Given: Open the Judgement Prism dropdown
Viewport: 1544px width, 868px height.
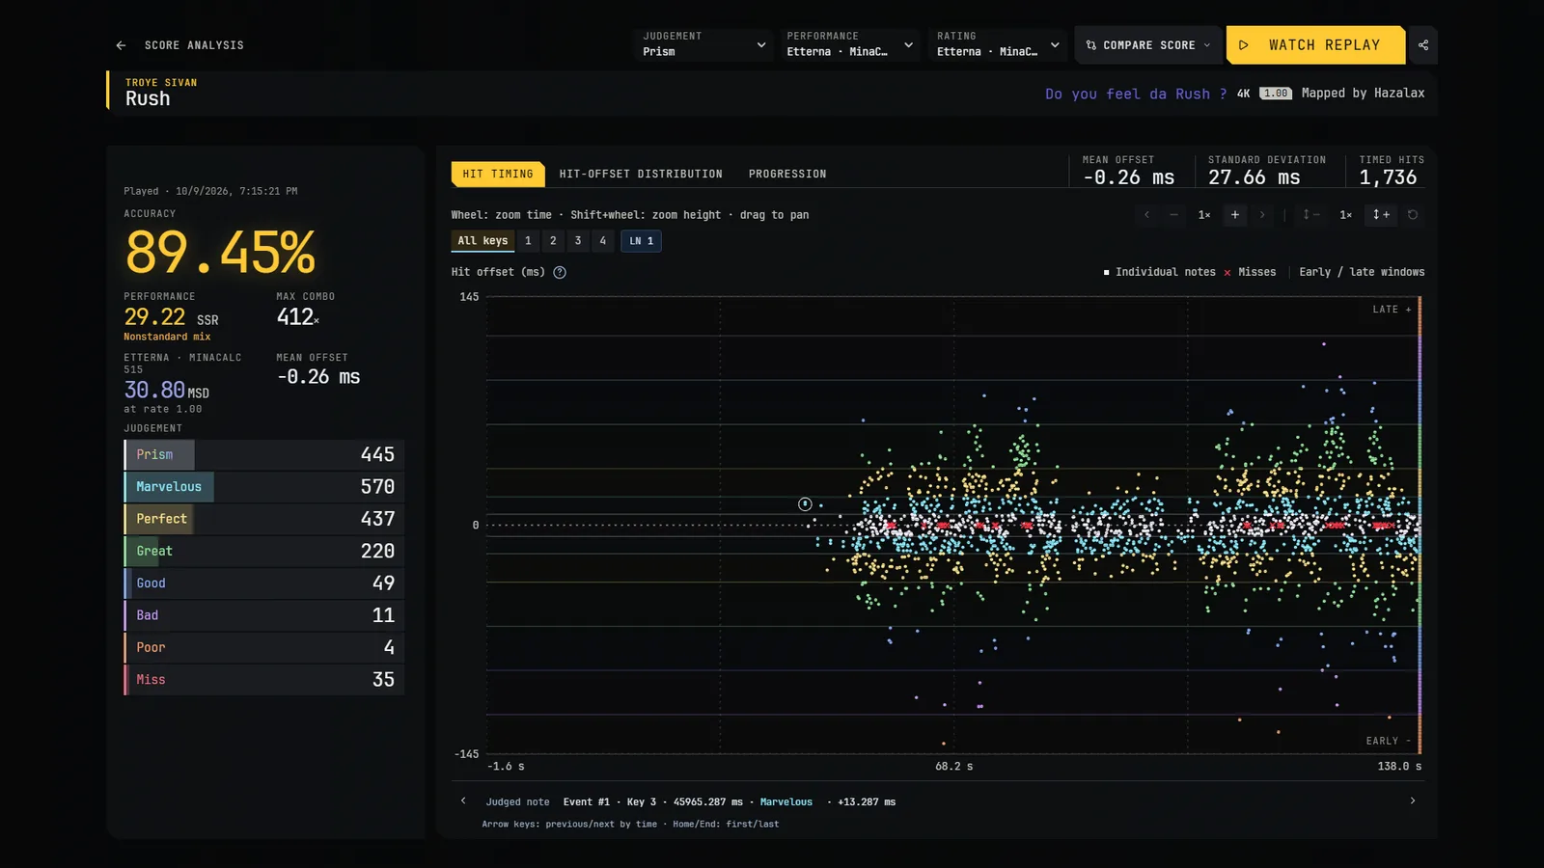Looking at the screenshot, I should click(704, 44).
